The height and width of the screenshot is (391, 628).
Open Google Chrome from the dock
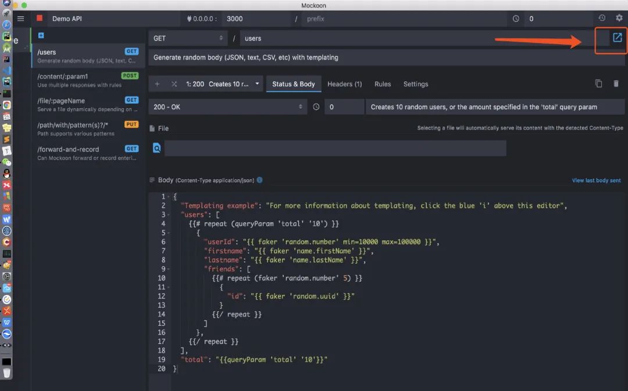tap(6, 105)
